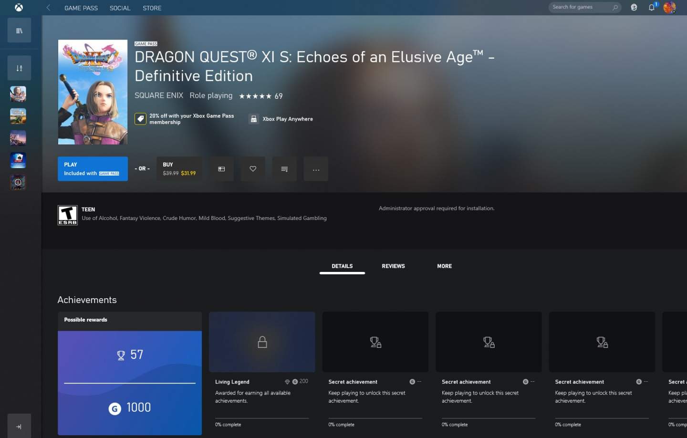This screenshot has height=438, width=687.
Task: Click the sort icon in the sidebar
Action: (19, 68)
